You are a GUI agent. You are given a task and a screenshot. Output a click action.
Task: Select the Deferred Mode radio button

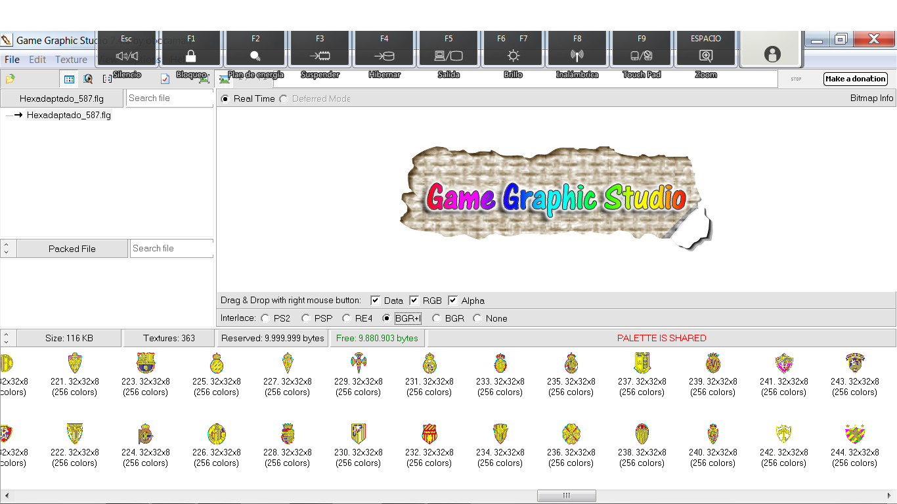[284, 98]
